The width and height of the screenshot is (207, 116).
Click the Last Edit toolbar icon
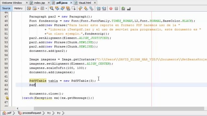click(29, 8)
